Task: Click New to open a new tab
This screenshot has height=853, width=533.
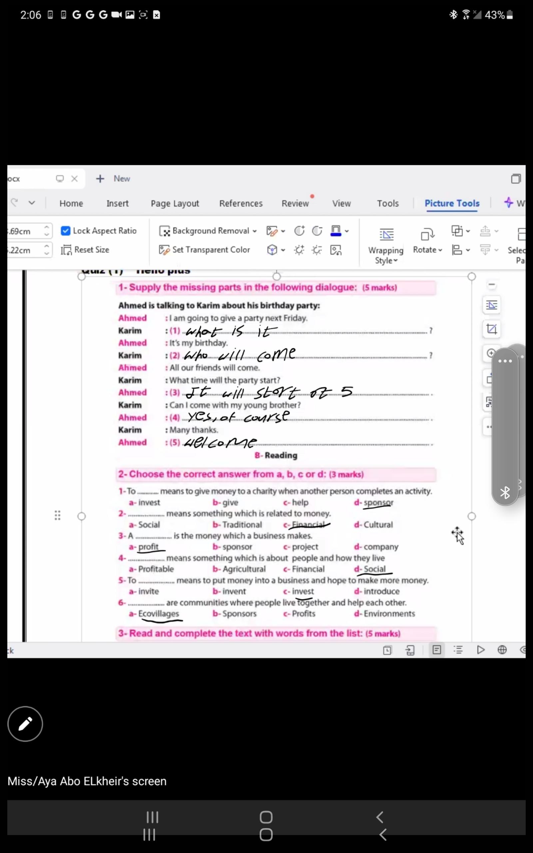Action: point(114,179)
